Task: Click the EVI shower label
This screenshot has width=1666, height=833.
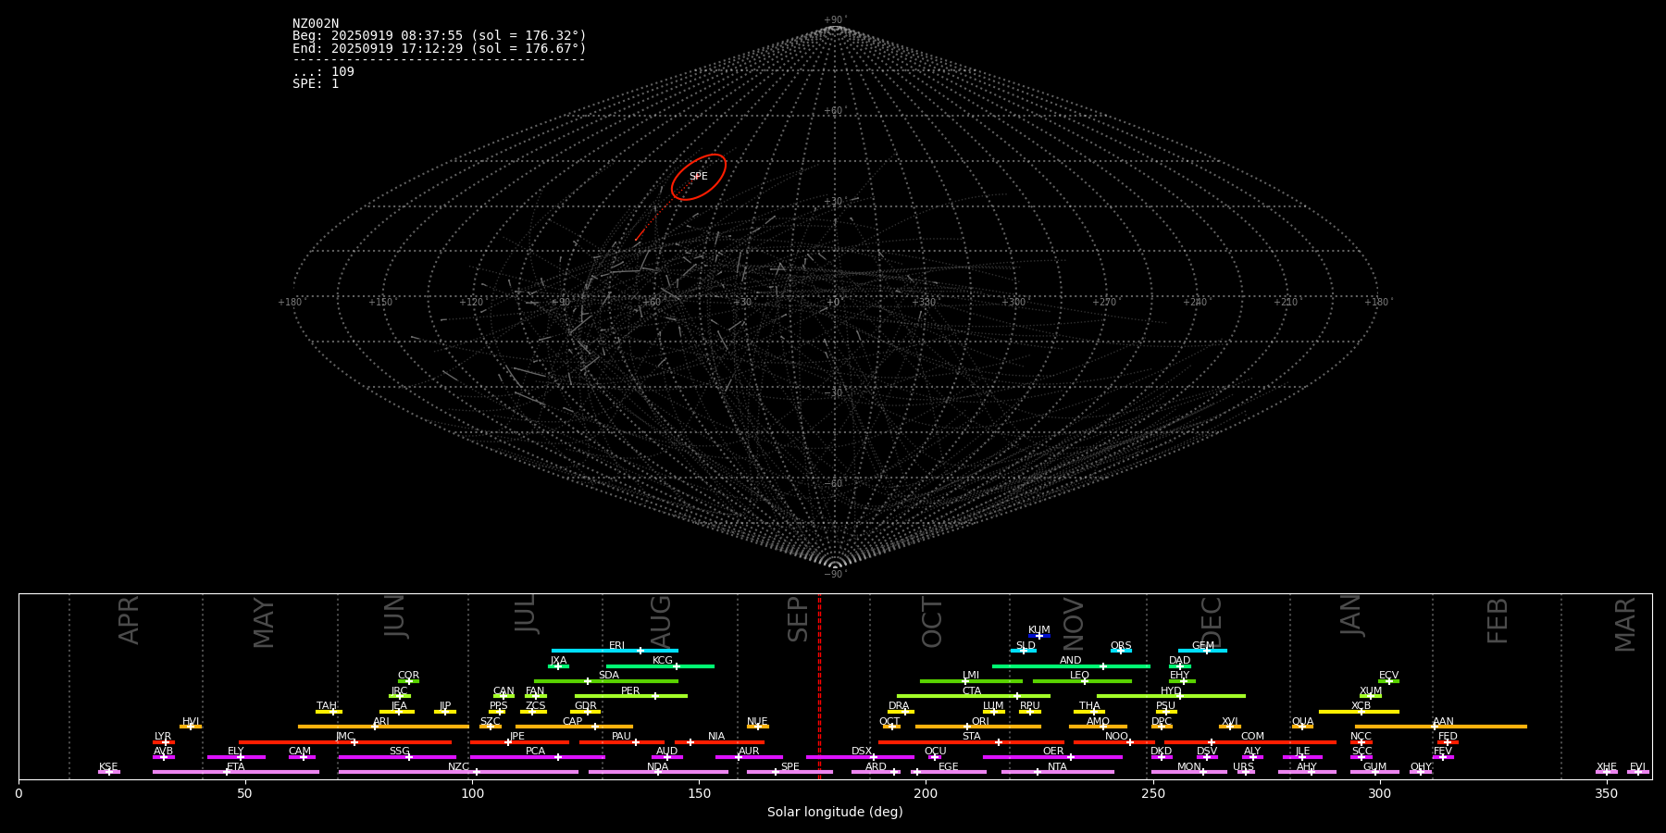Action: coord(1637,767)
